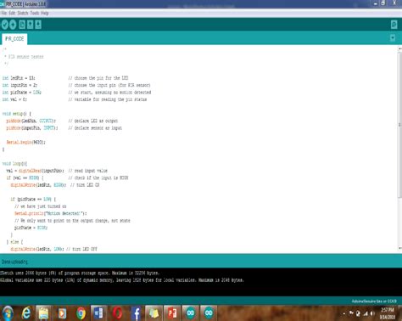
Task: Click the '// we have just turned on' comment
Action: pyautogui.click(x=41, y=206)
